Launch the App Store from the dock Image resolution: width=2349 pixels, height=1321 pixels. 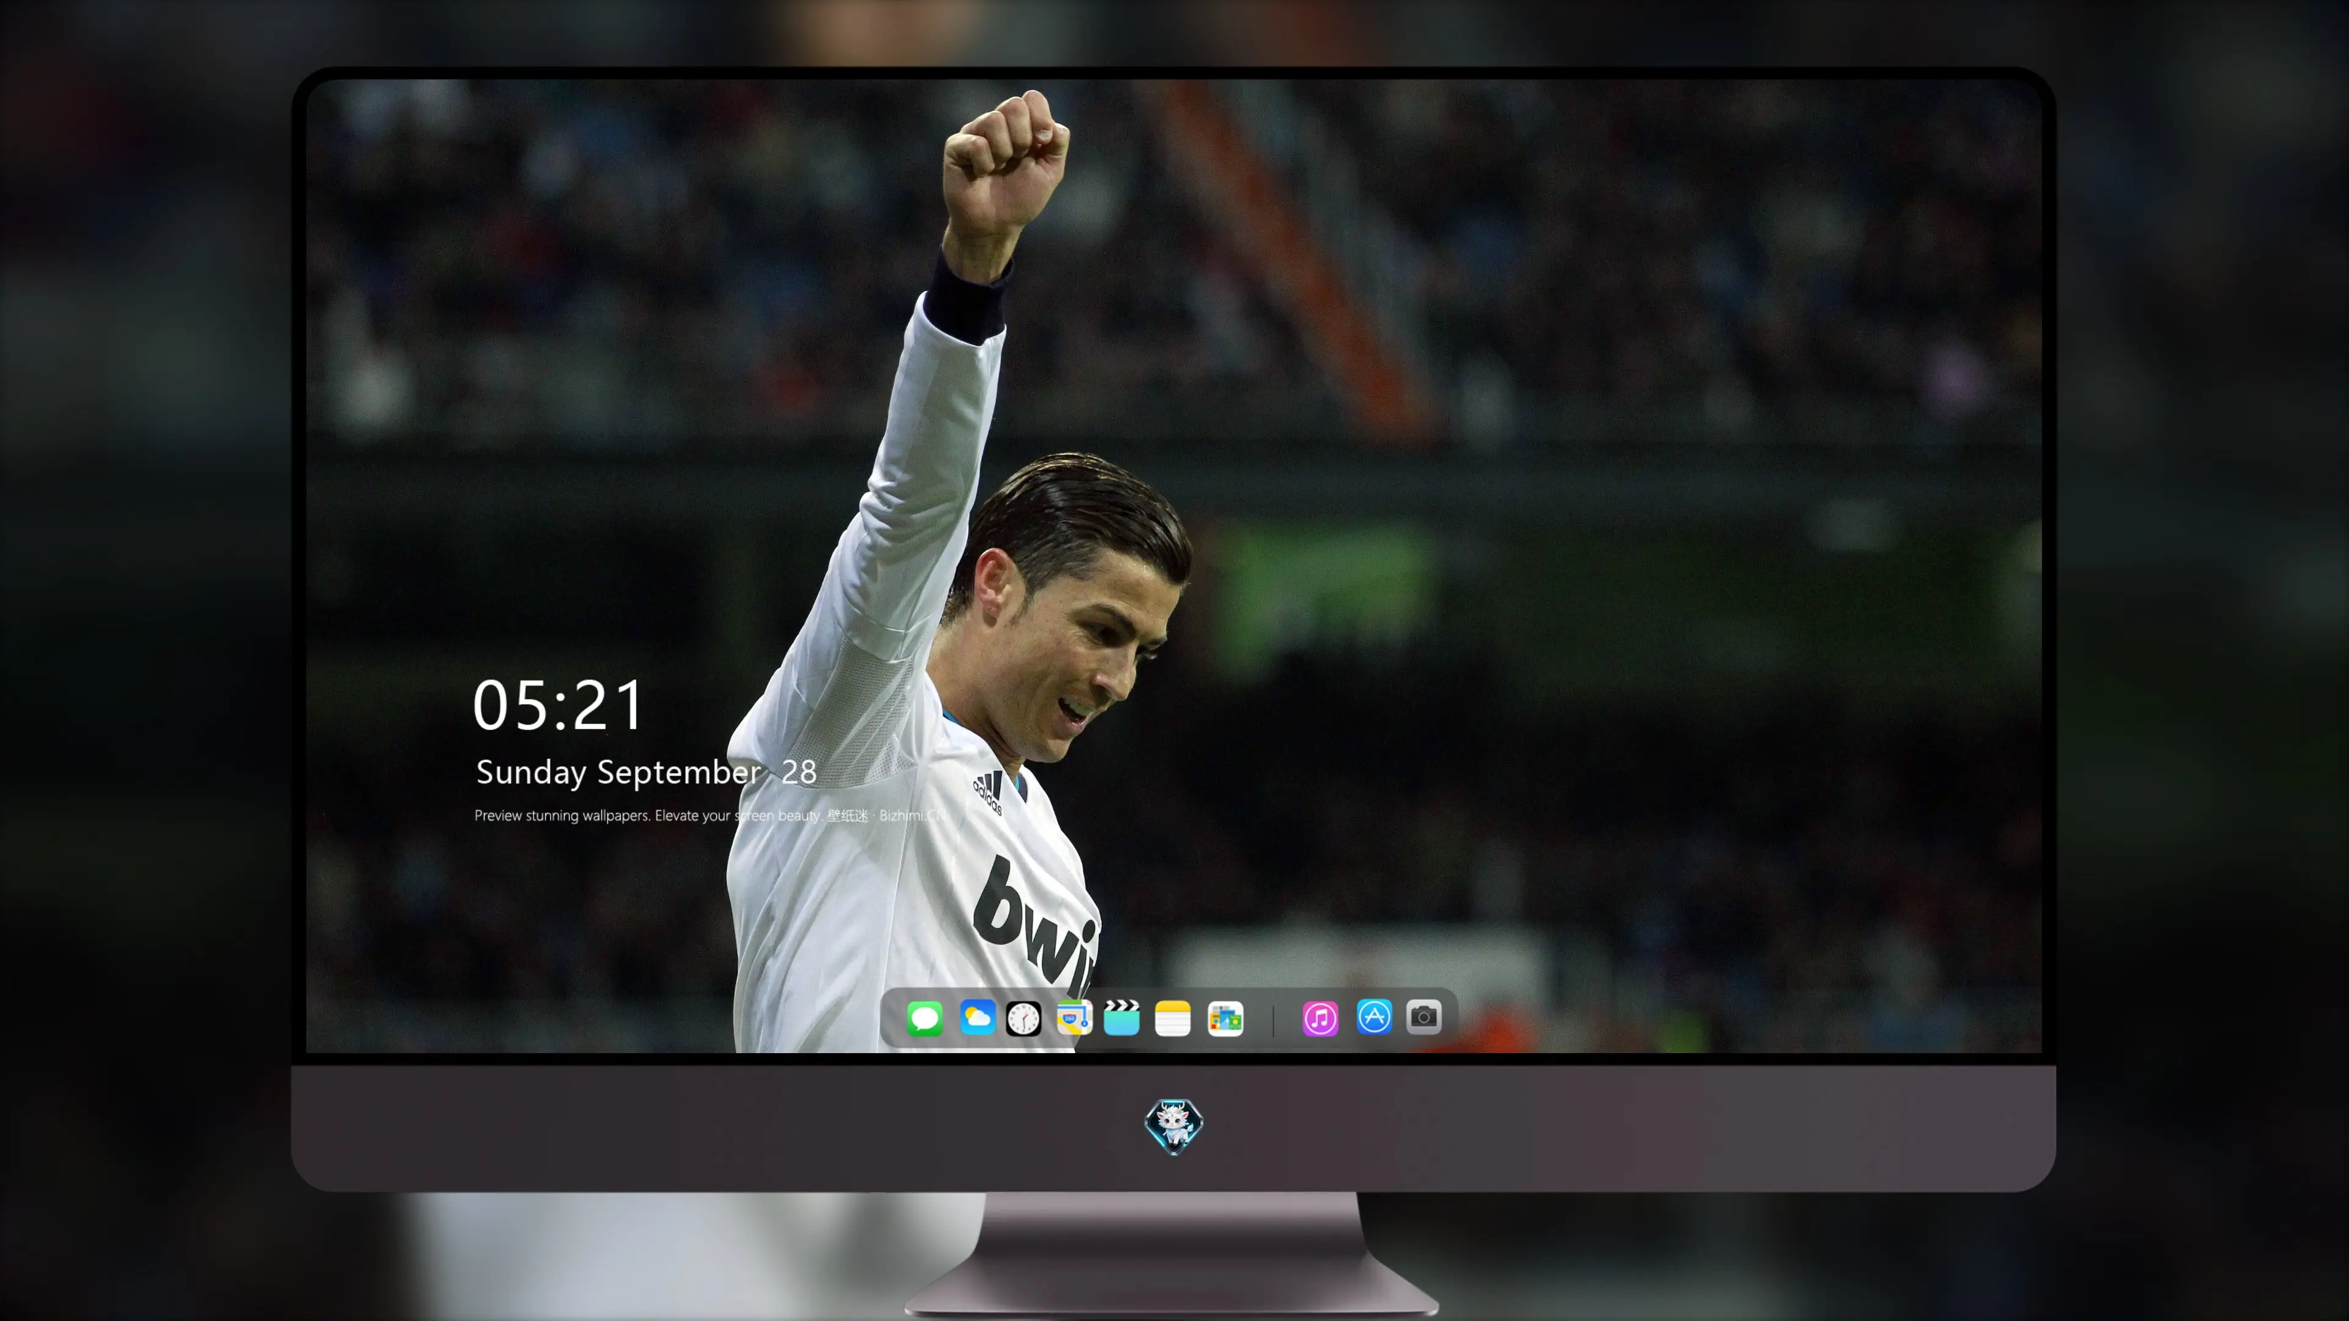(x=1374, y=1016)
